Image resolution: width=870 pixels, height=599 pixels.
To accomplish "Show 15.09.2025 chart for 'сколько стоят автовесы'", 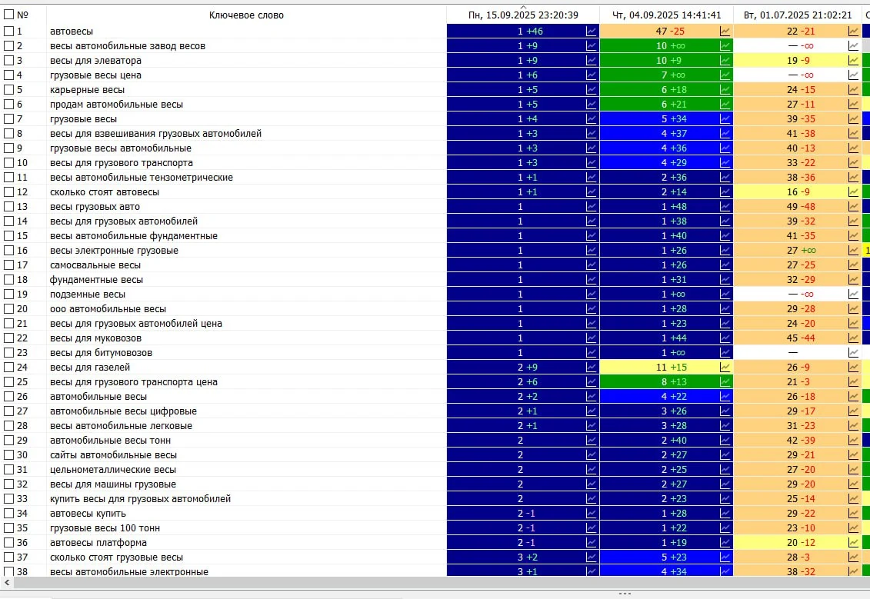I will [591, 192].
